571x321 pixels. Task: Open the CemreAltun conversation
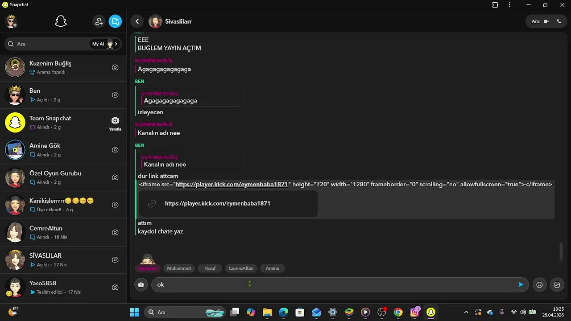pos(63,232)
